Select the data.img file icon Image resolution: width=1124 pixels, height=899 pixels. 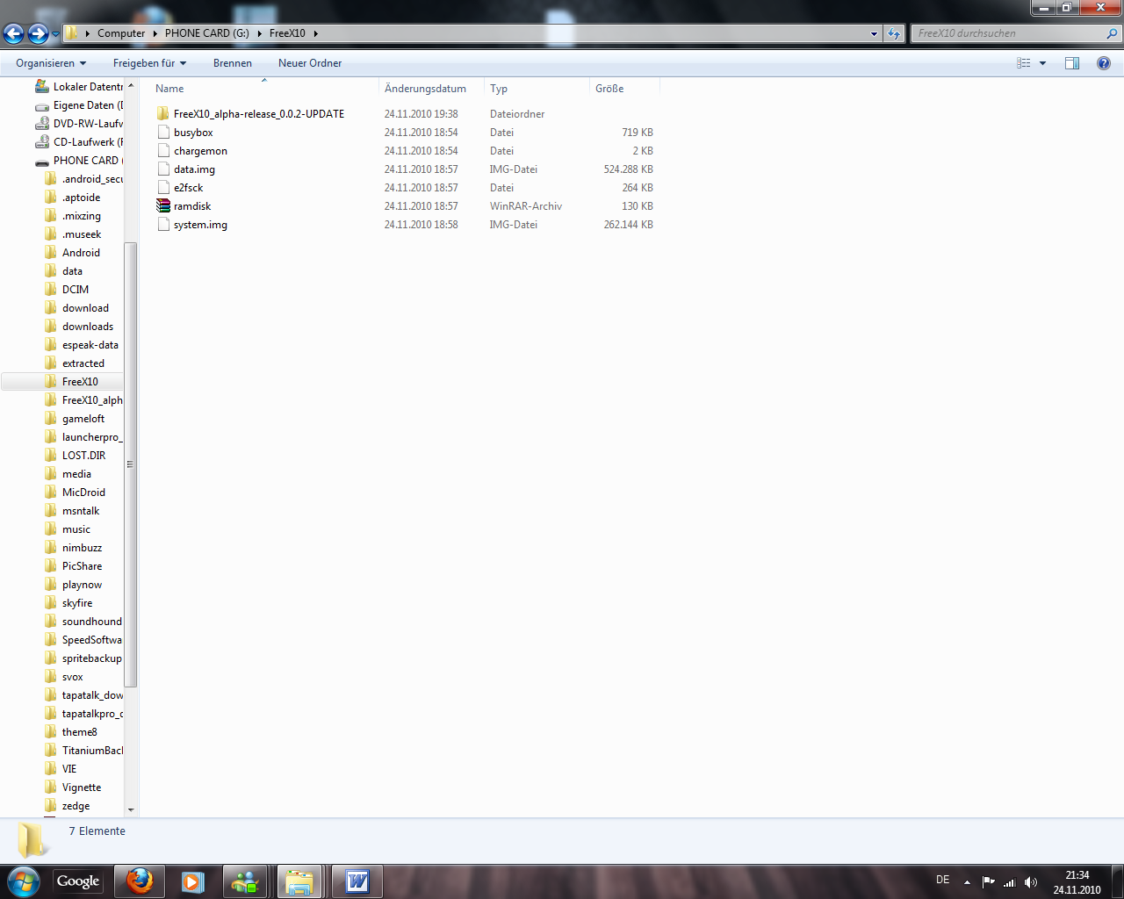click(x=163, y=169)
